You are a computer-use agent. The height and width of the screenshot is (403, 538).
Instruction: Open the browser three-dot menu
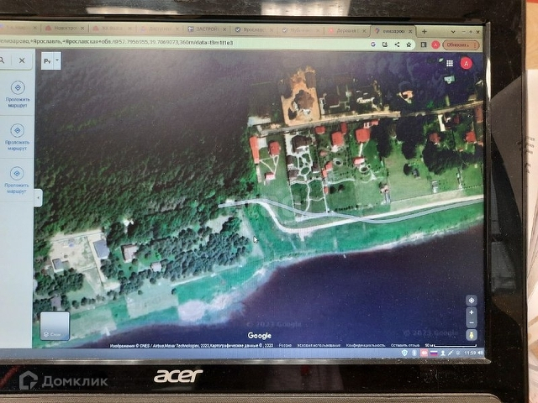(475, 44)
